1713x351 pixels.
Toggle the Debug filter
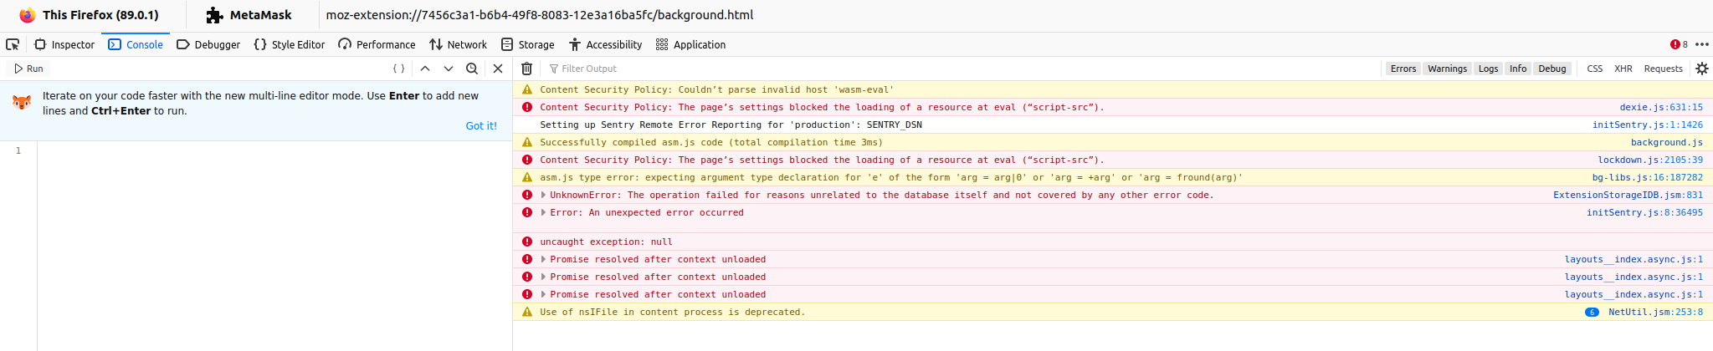(x=1551, y=69)
